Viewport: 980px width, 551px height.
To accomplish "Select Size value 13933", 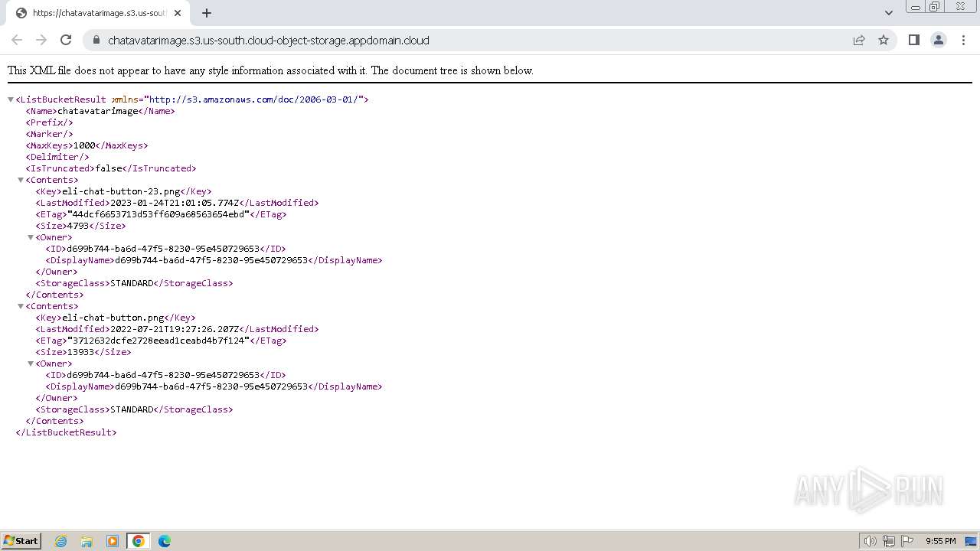I will tap(81, 352).
